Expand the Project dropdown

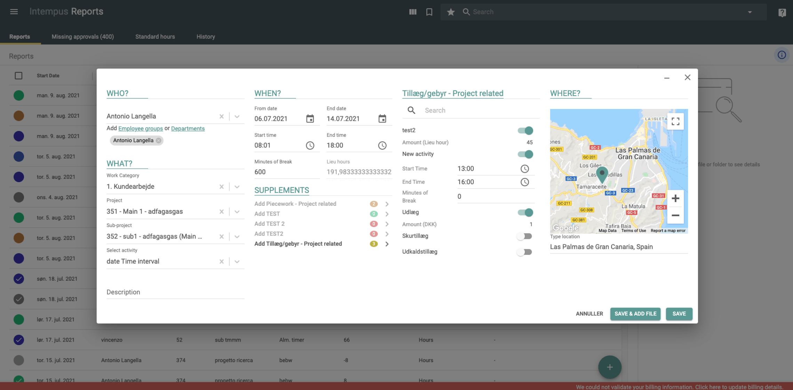coord(237,212)
